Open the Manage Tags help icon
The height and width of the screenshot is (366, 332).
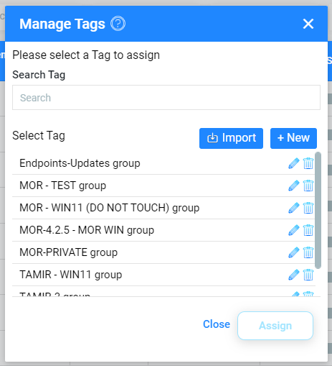click(118, 24)
